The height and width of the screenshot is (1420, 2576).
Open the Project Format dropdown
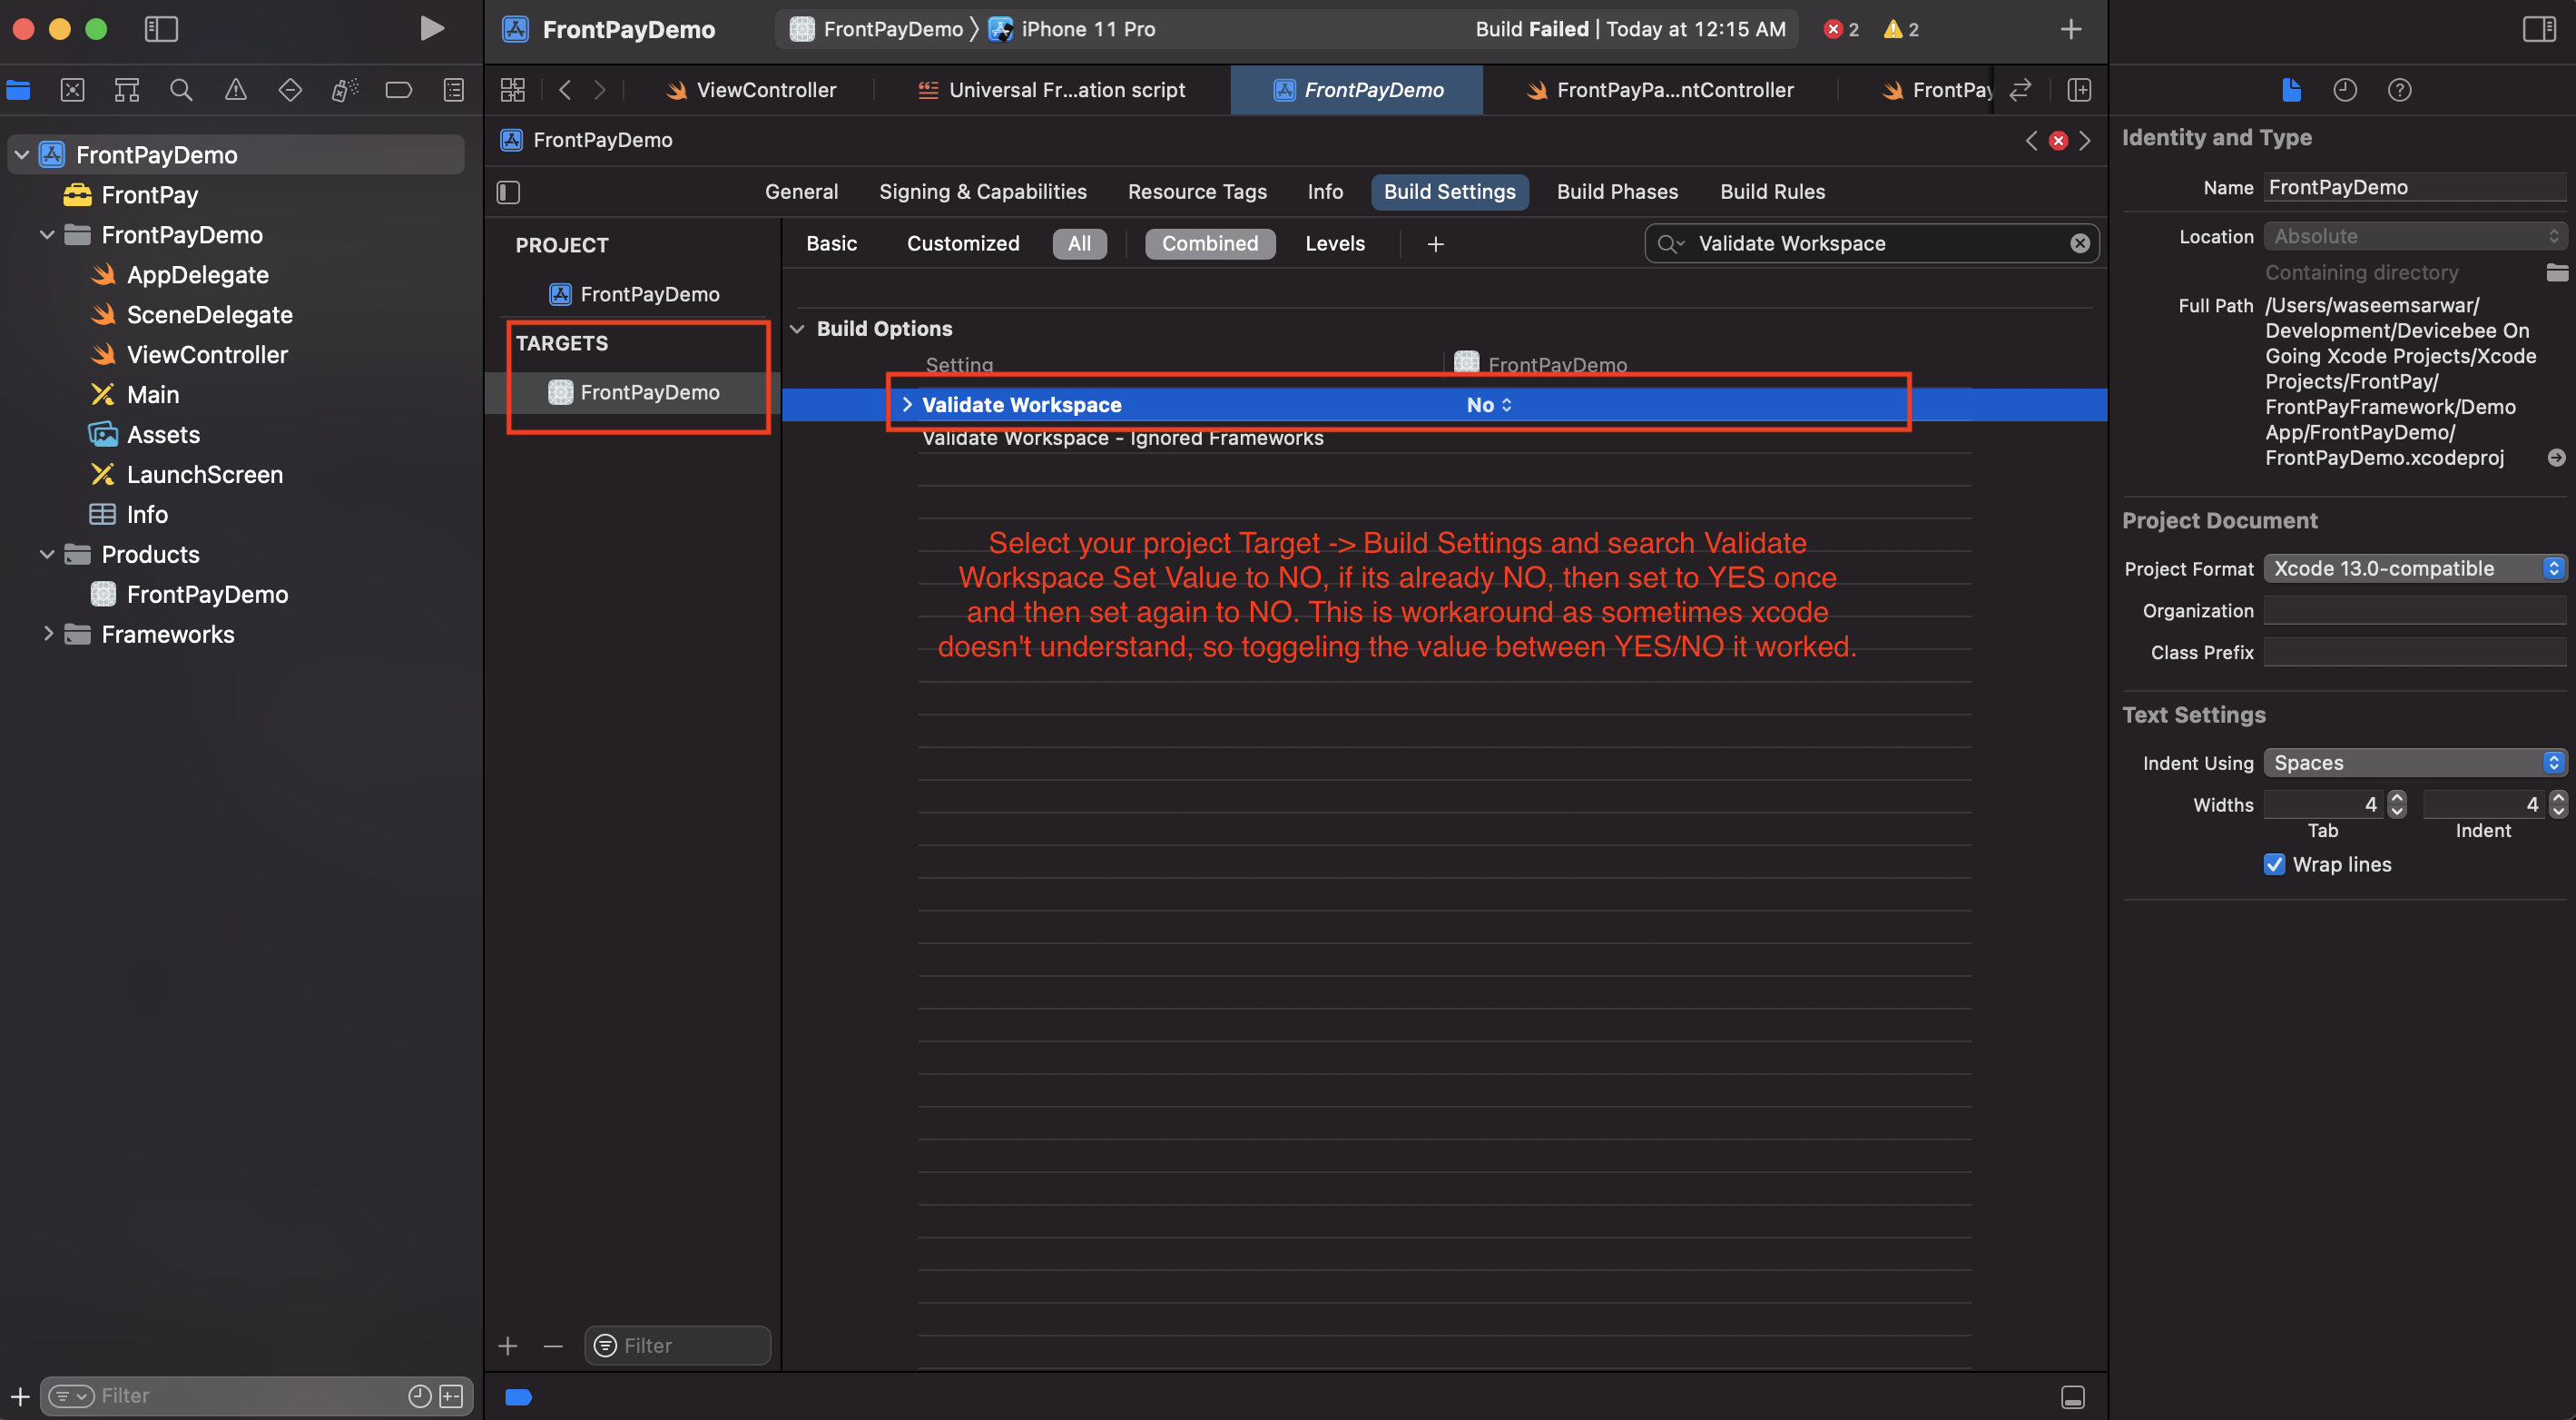pyautogui.click(x=2414, y=568)
